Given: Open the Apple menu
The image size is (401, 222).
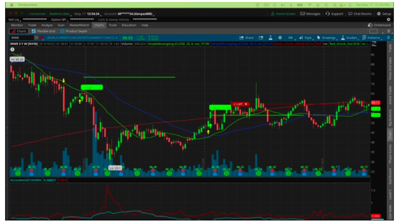Looking at the screenshot, I should [12, 5].
